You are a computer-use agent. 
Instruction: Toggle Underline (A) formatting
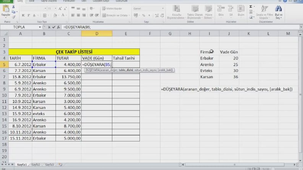[34, 15]
